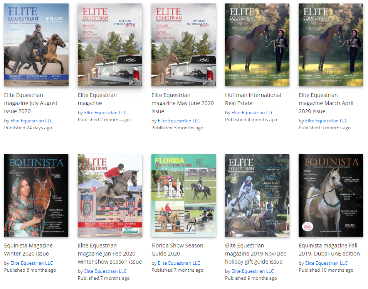The height and width of the screenshot is (289, 368).
Task: Click title 'Hoffman International Real Estate'
Action: (x=253, y=99)
